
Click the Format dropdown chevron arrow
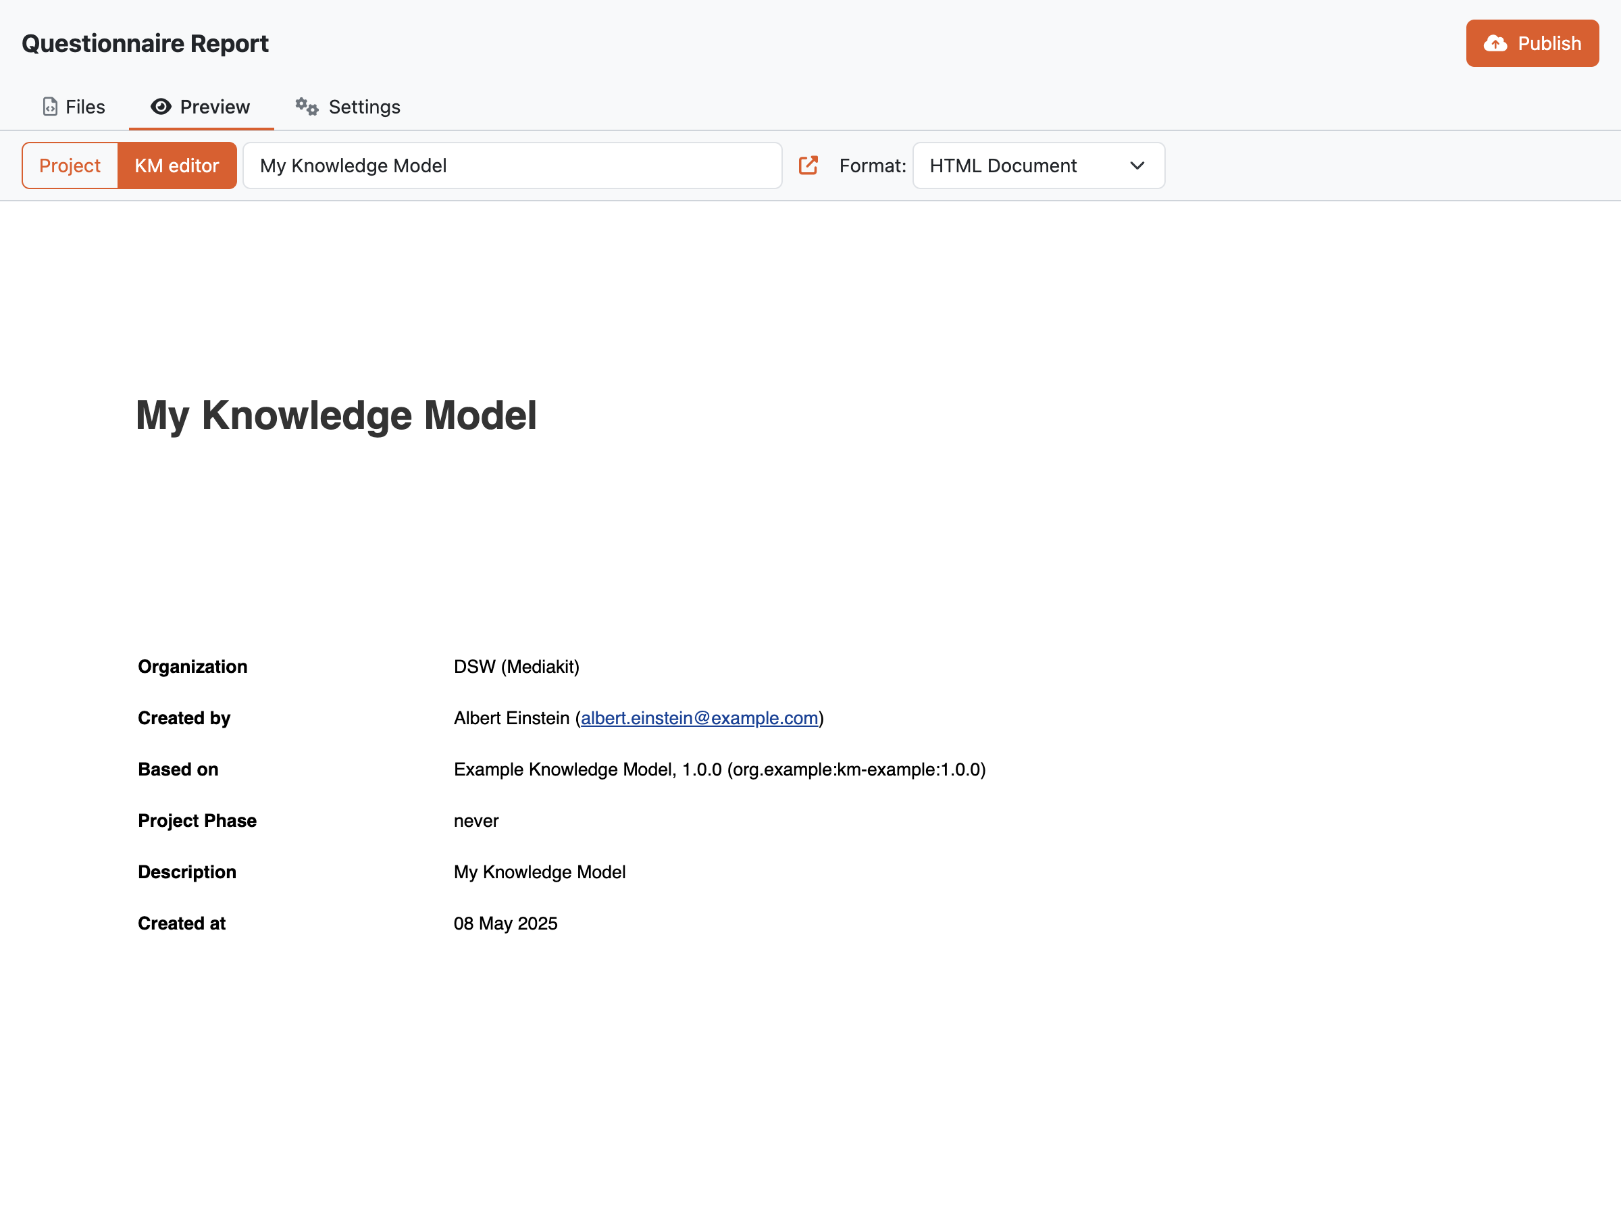coord(1137,166)
